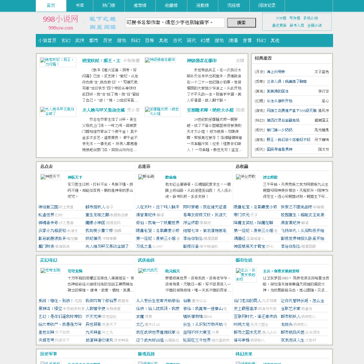Open cover thumbnail of 神级强者在都市
Viewport: 364px width, 364px height.
(160, 60)
